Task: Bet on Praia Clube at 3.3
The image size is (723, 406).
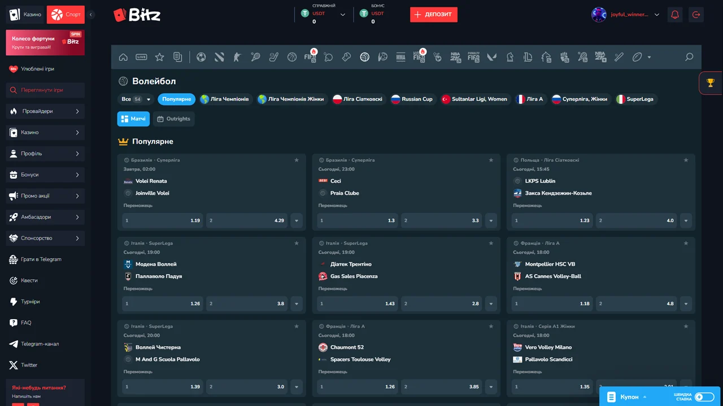Action: click(442, 220)
